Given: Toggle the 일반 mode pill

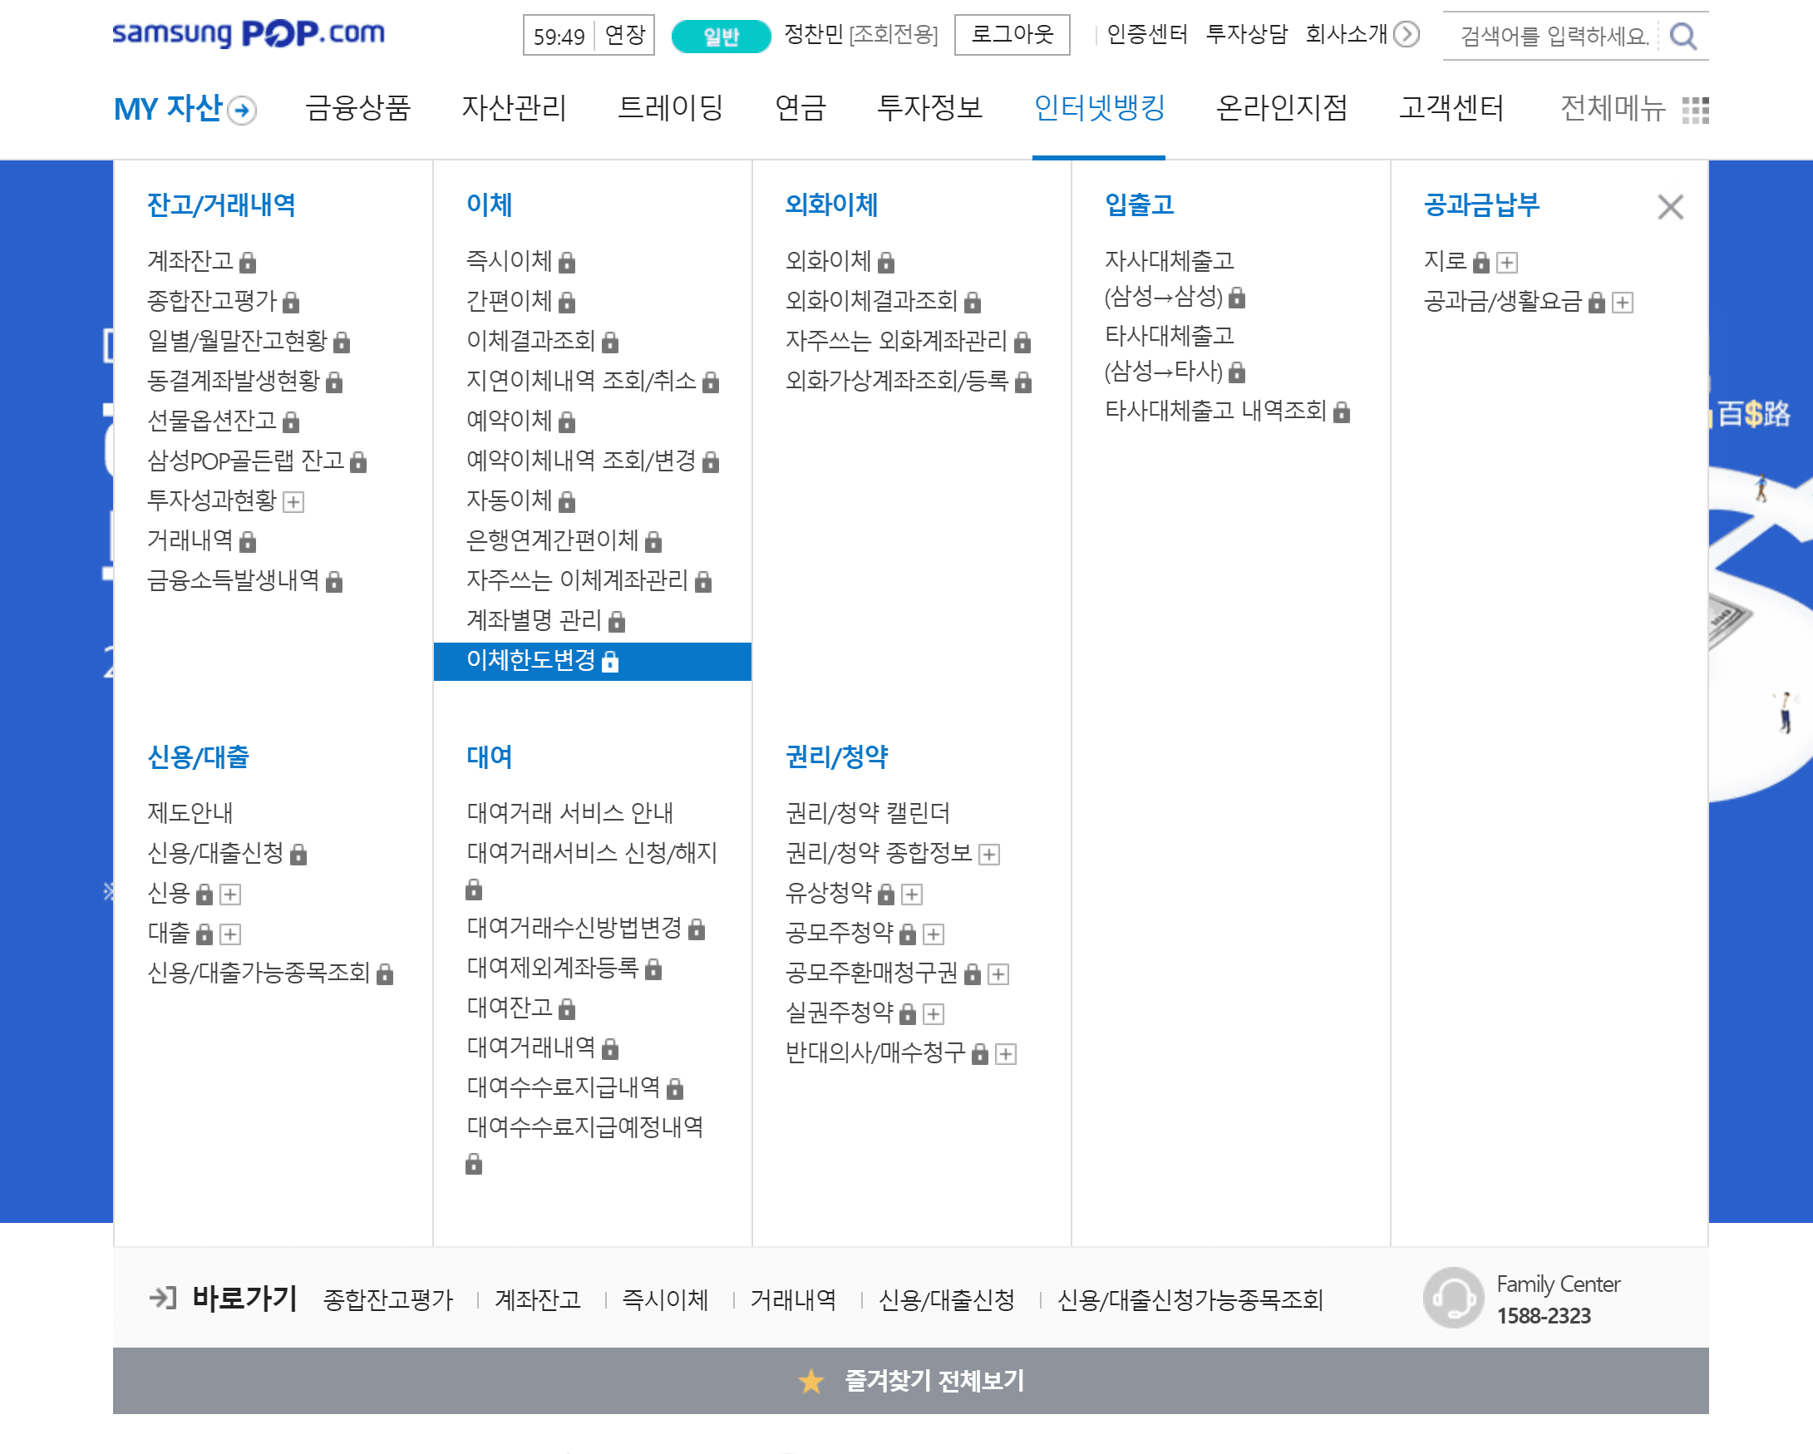Looking at the screenshot, I should [721, 36].
